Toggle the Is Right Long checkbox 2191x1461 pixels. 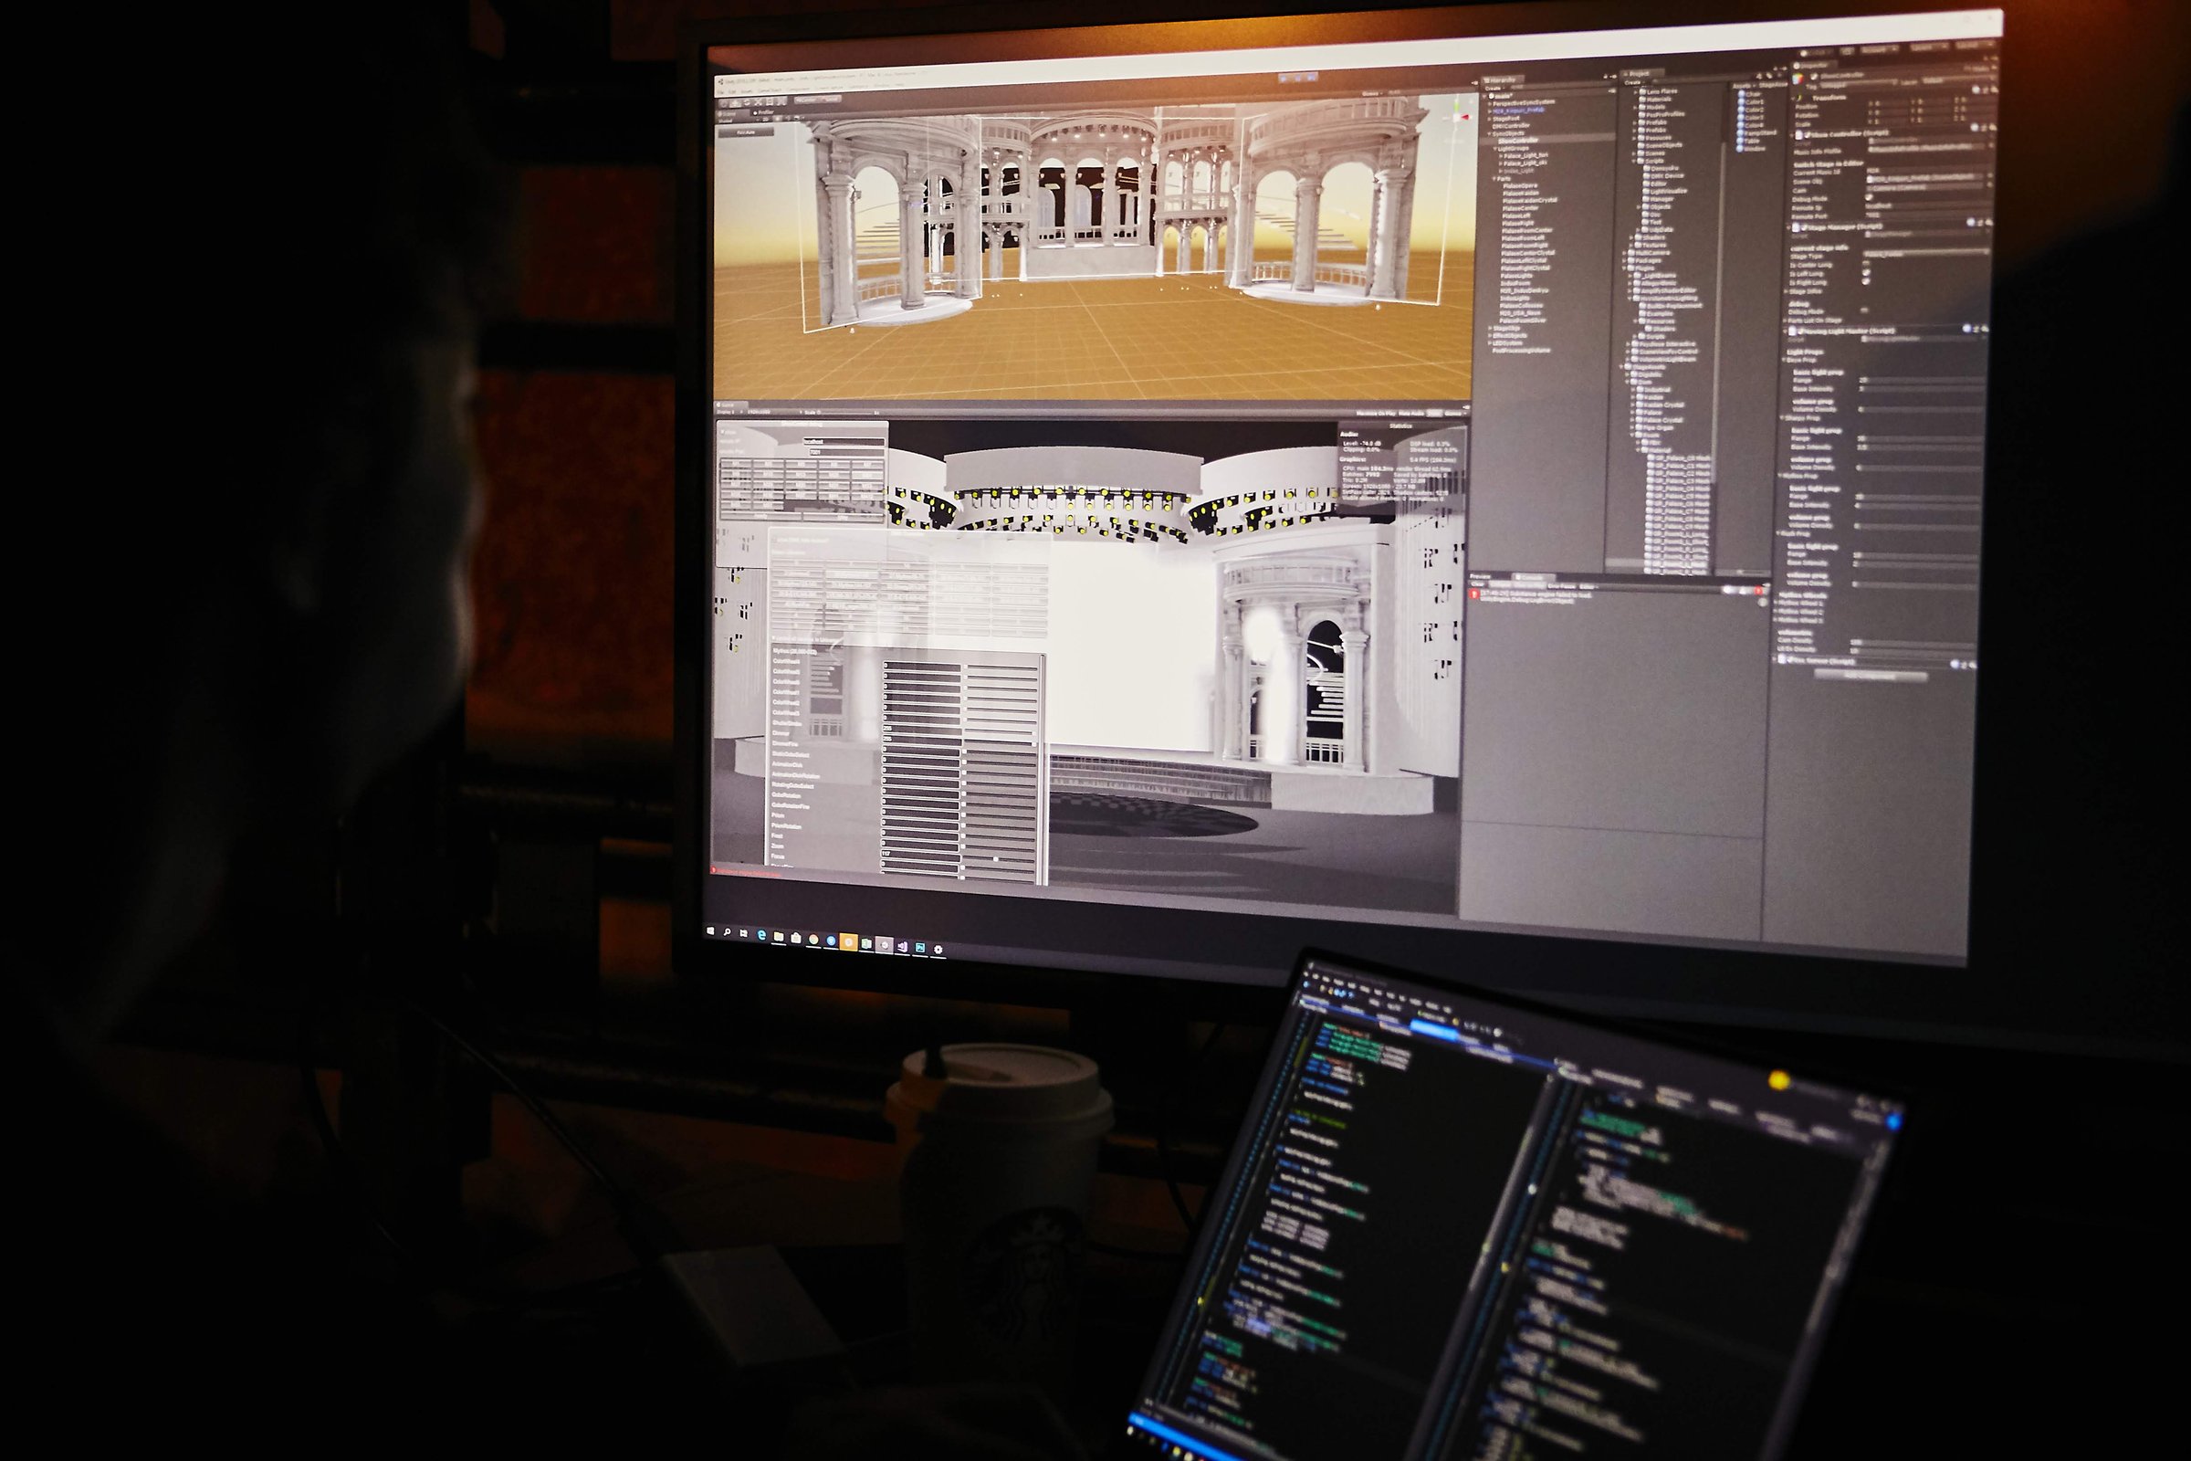1867,281
